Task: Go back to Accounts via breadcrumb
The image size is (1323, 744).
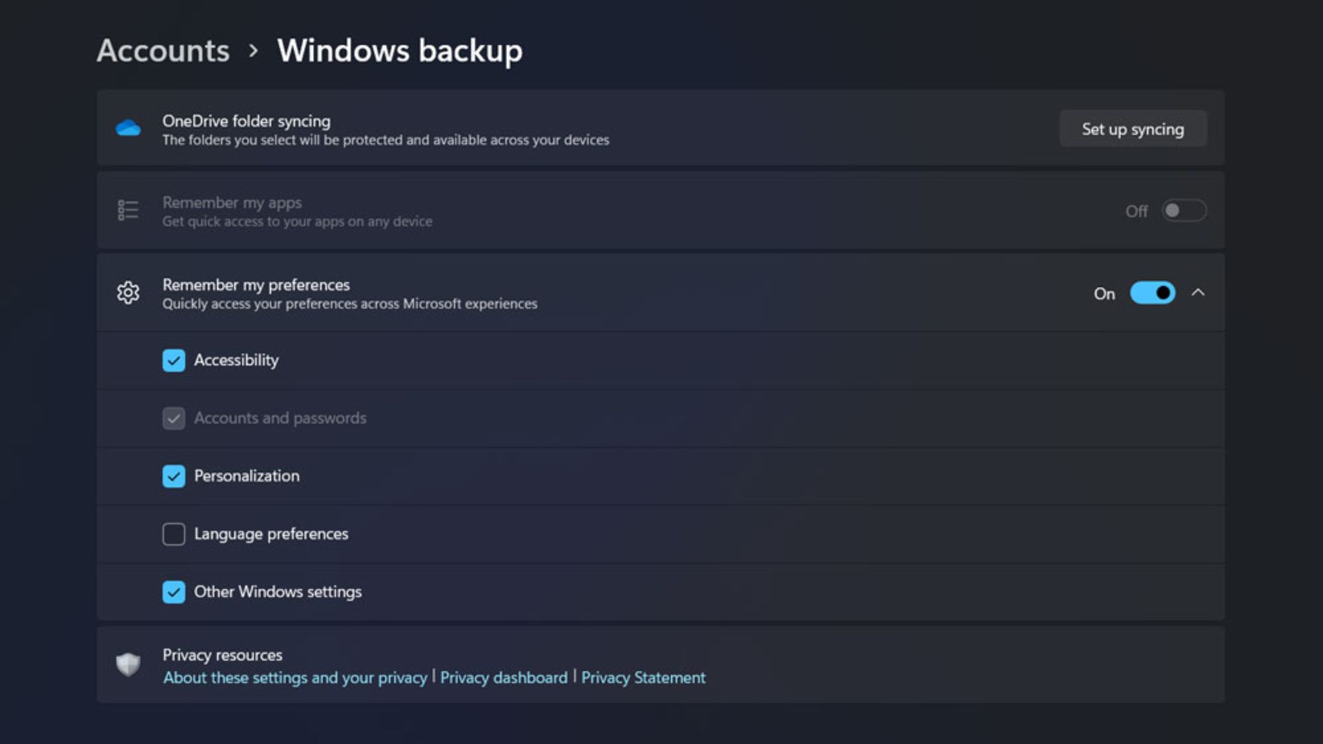Action: [x=163, y=51]
